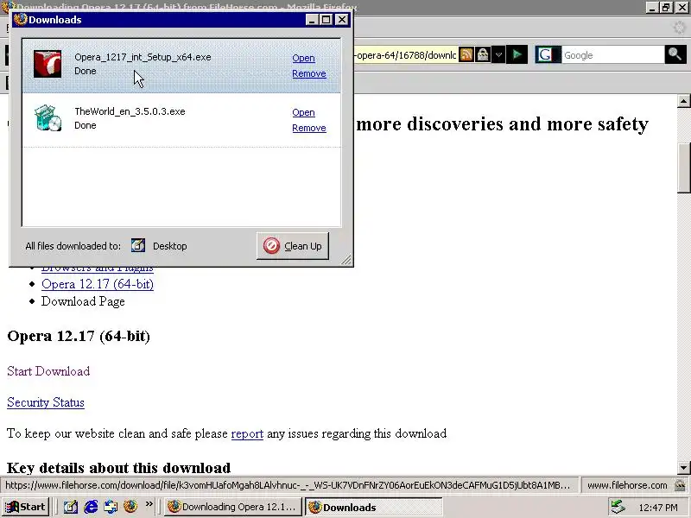The image size is (691, 518).
Task: Click the RSS feed icon in address bar
Action: (466, 54)
